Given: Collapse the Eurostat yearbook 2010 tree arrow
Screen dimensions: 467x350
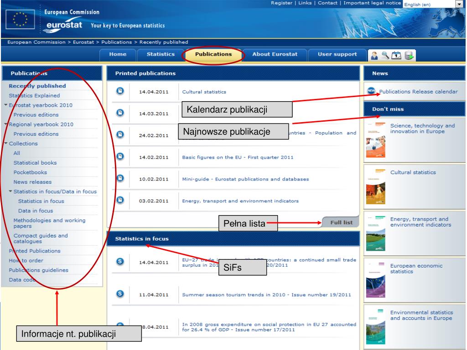Looking at the screenshot, I should click(5, 105).
